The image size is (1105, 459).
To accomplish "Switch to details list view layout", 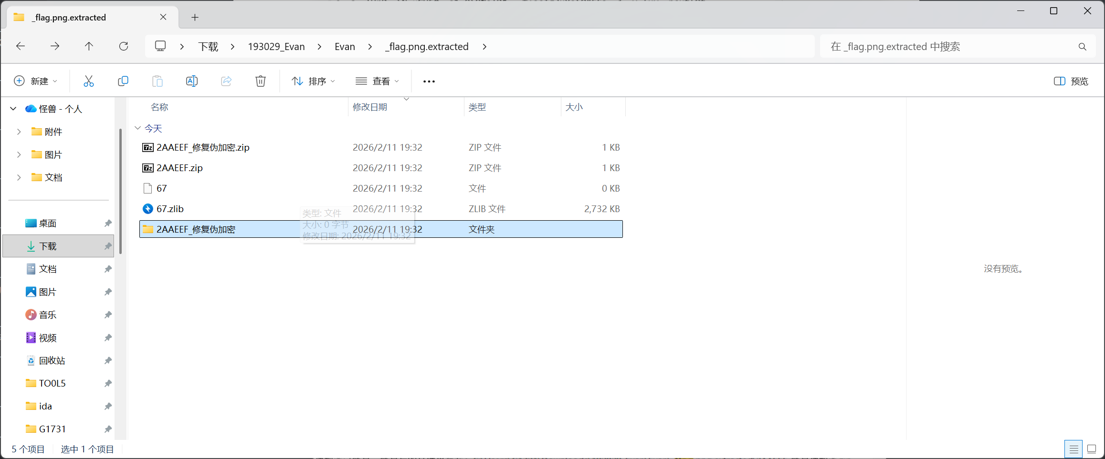I will (1073, 449).
